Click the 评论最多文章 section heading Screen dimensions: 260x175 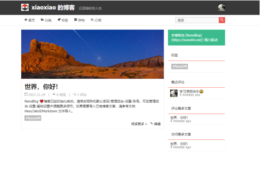[181, 108]
